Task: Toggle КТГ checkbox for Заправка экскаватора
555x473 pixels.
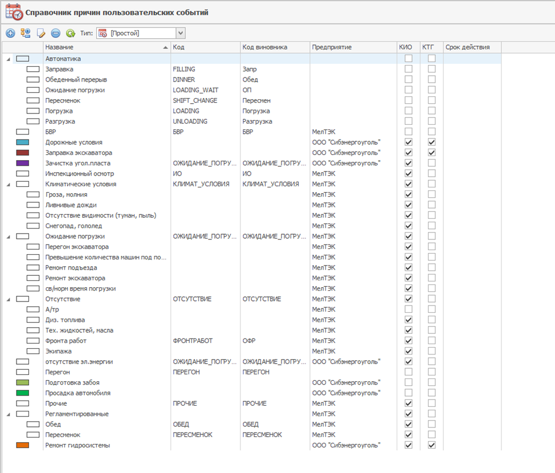Action: (x=432, y=153)
